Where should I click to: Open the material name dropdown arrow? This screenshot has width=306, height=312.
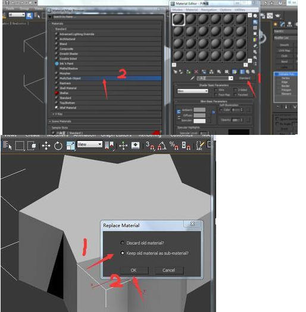click(x=230, y=78)
